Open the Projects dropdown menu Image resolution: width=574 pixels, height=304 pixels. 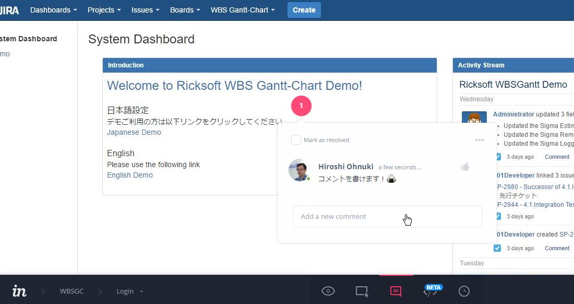104,10
